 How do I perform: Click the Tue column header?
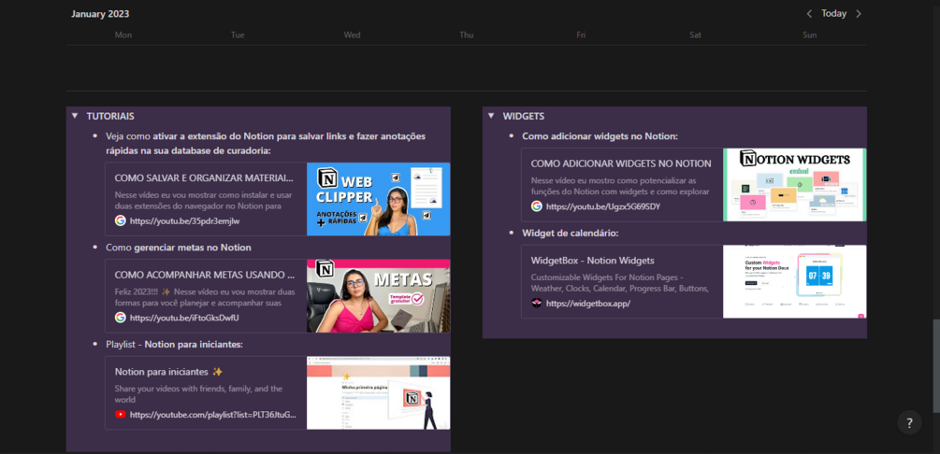click(238, 35)
